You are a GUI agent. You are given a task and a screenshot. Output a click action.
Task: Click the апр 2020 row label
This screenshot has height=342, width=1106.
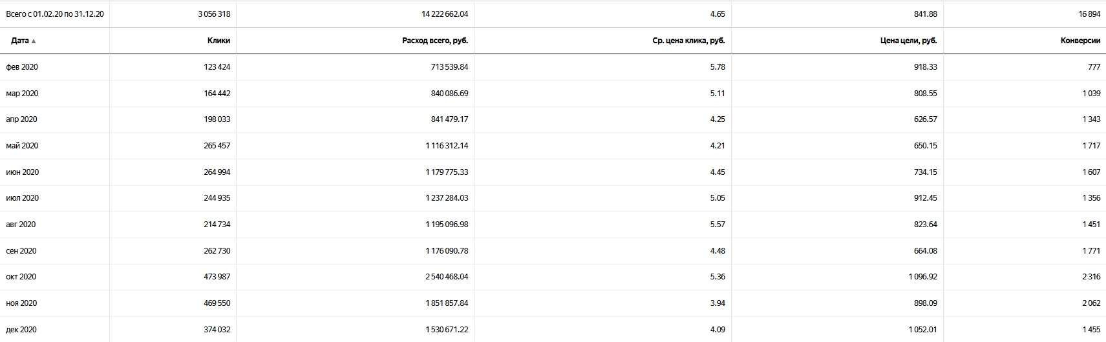point(21,119)
